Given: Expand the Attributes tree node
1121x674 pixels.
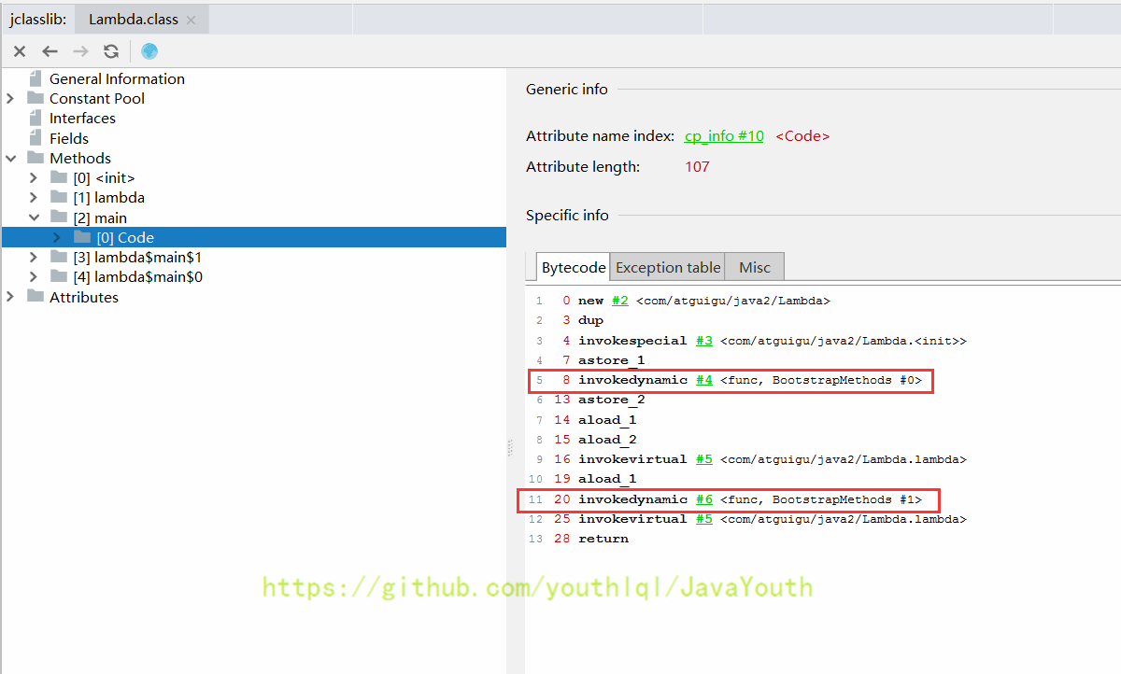Looking at the screenshot, I should pyautogui.click(x=10, y=297).
